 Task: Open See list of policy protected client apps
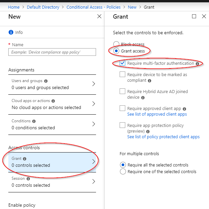click(x=163, y=137)
